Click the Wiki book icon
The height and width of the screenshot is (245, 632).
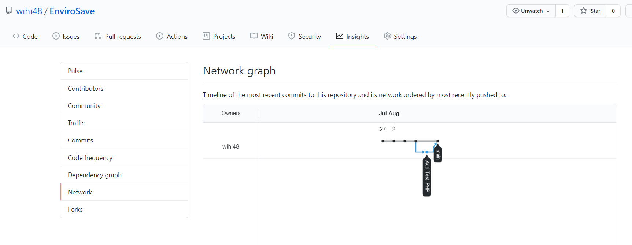(x=253, y=36)
